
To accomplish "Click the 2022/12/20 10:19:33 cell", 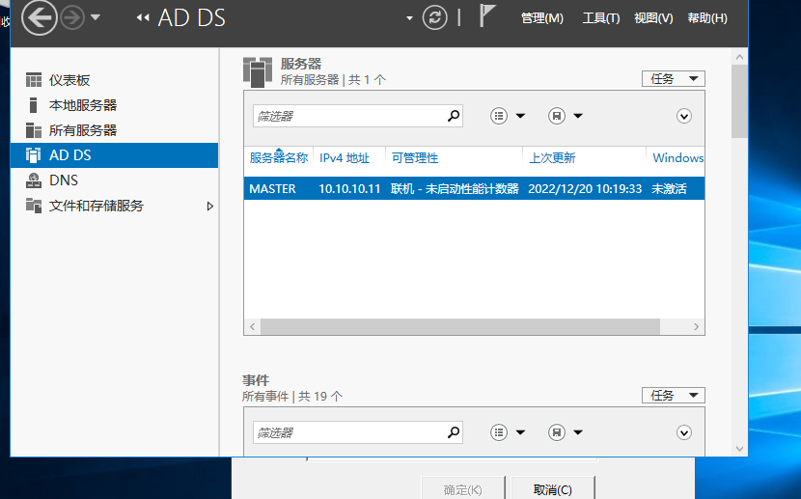I will click(x=585, y=188).
